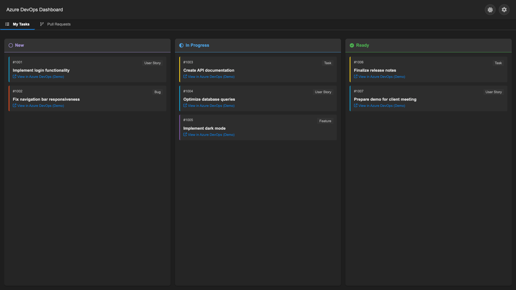Select the Finalize release notes title

[x=375, y=70]
